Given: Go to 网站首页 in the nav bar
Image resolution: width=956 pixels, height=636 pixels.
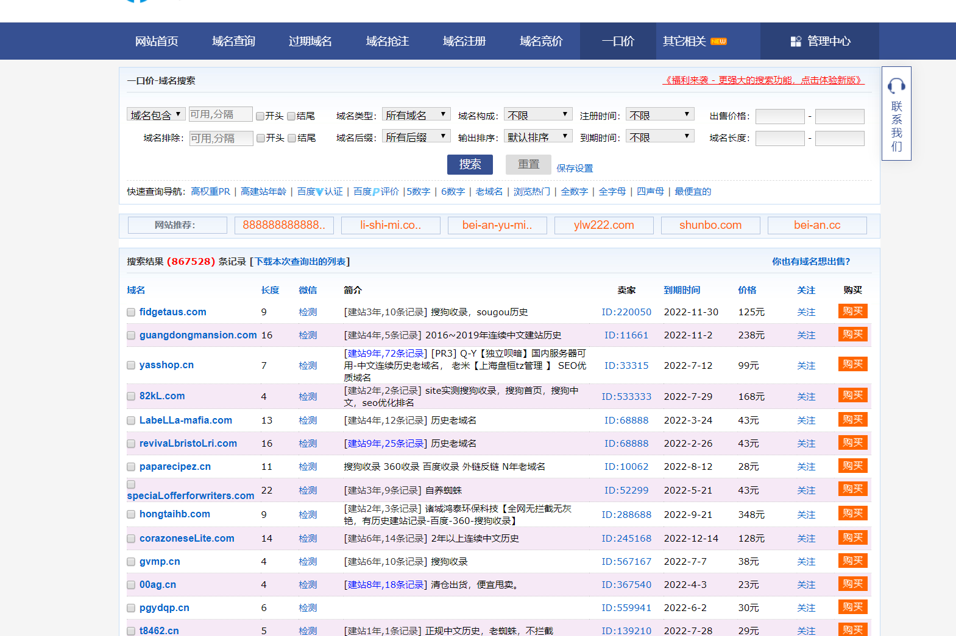Looking at the screenshot, I should point(157,41).
